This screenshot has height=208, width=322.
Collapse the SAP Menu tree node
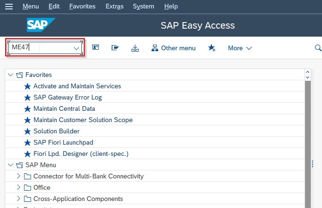(10, 165)
